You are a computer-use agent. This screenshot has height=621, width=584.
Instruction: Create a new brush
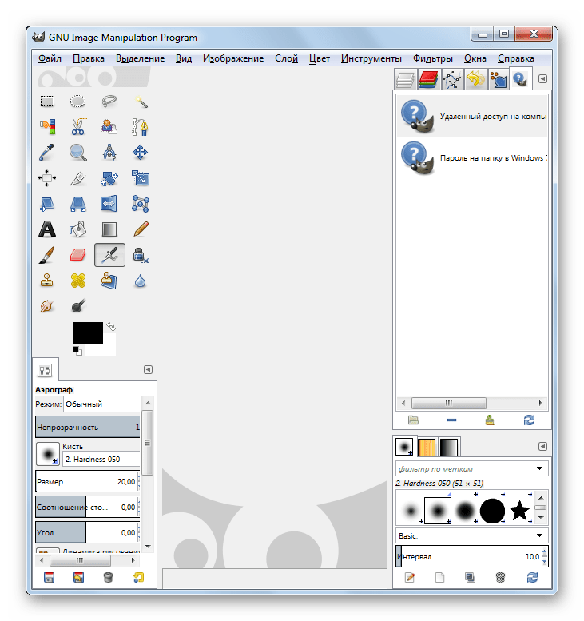point(439,578)
